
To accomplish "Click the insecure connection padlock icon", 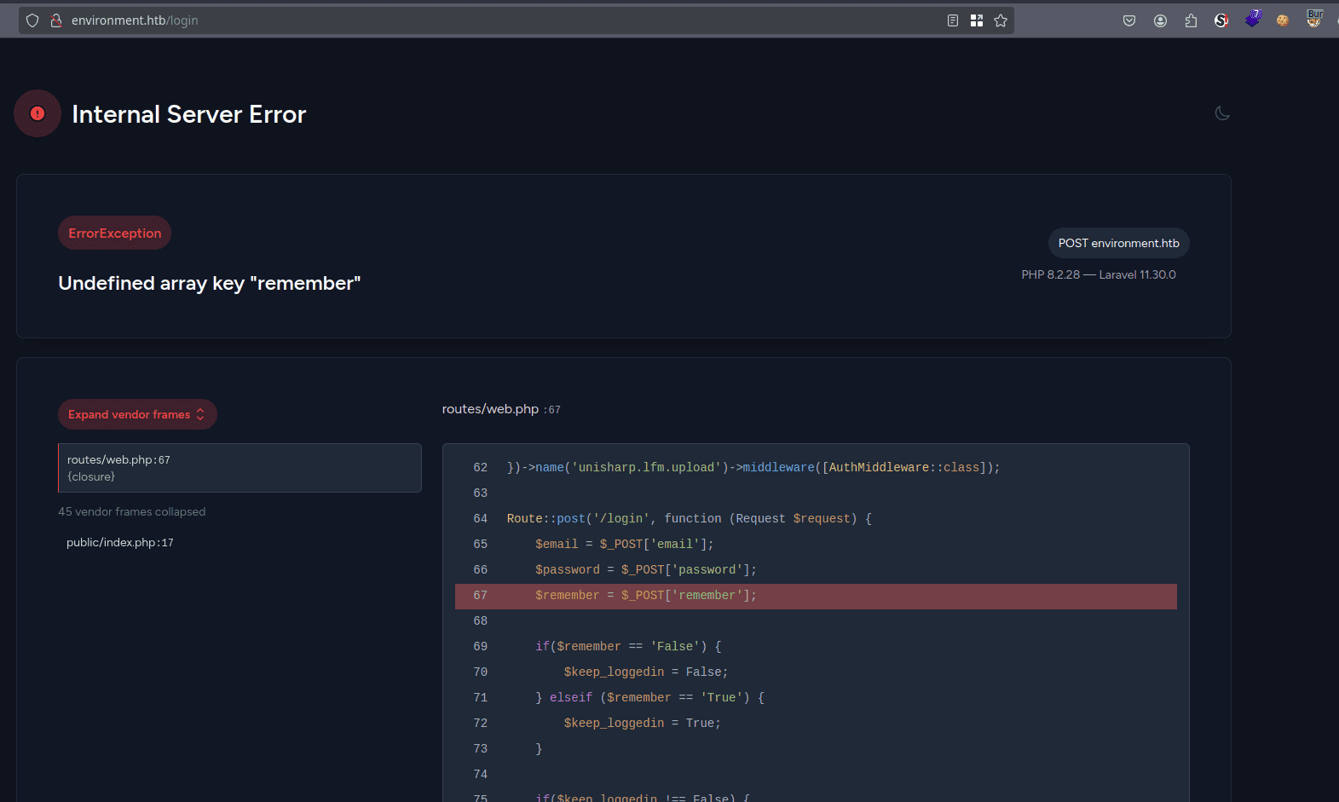I will click(56, 20).
